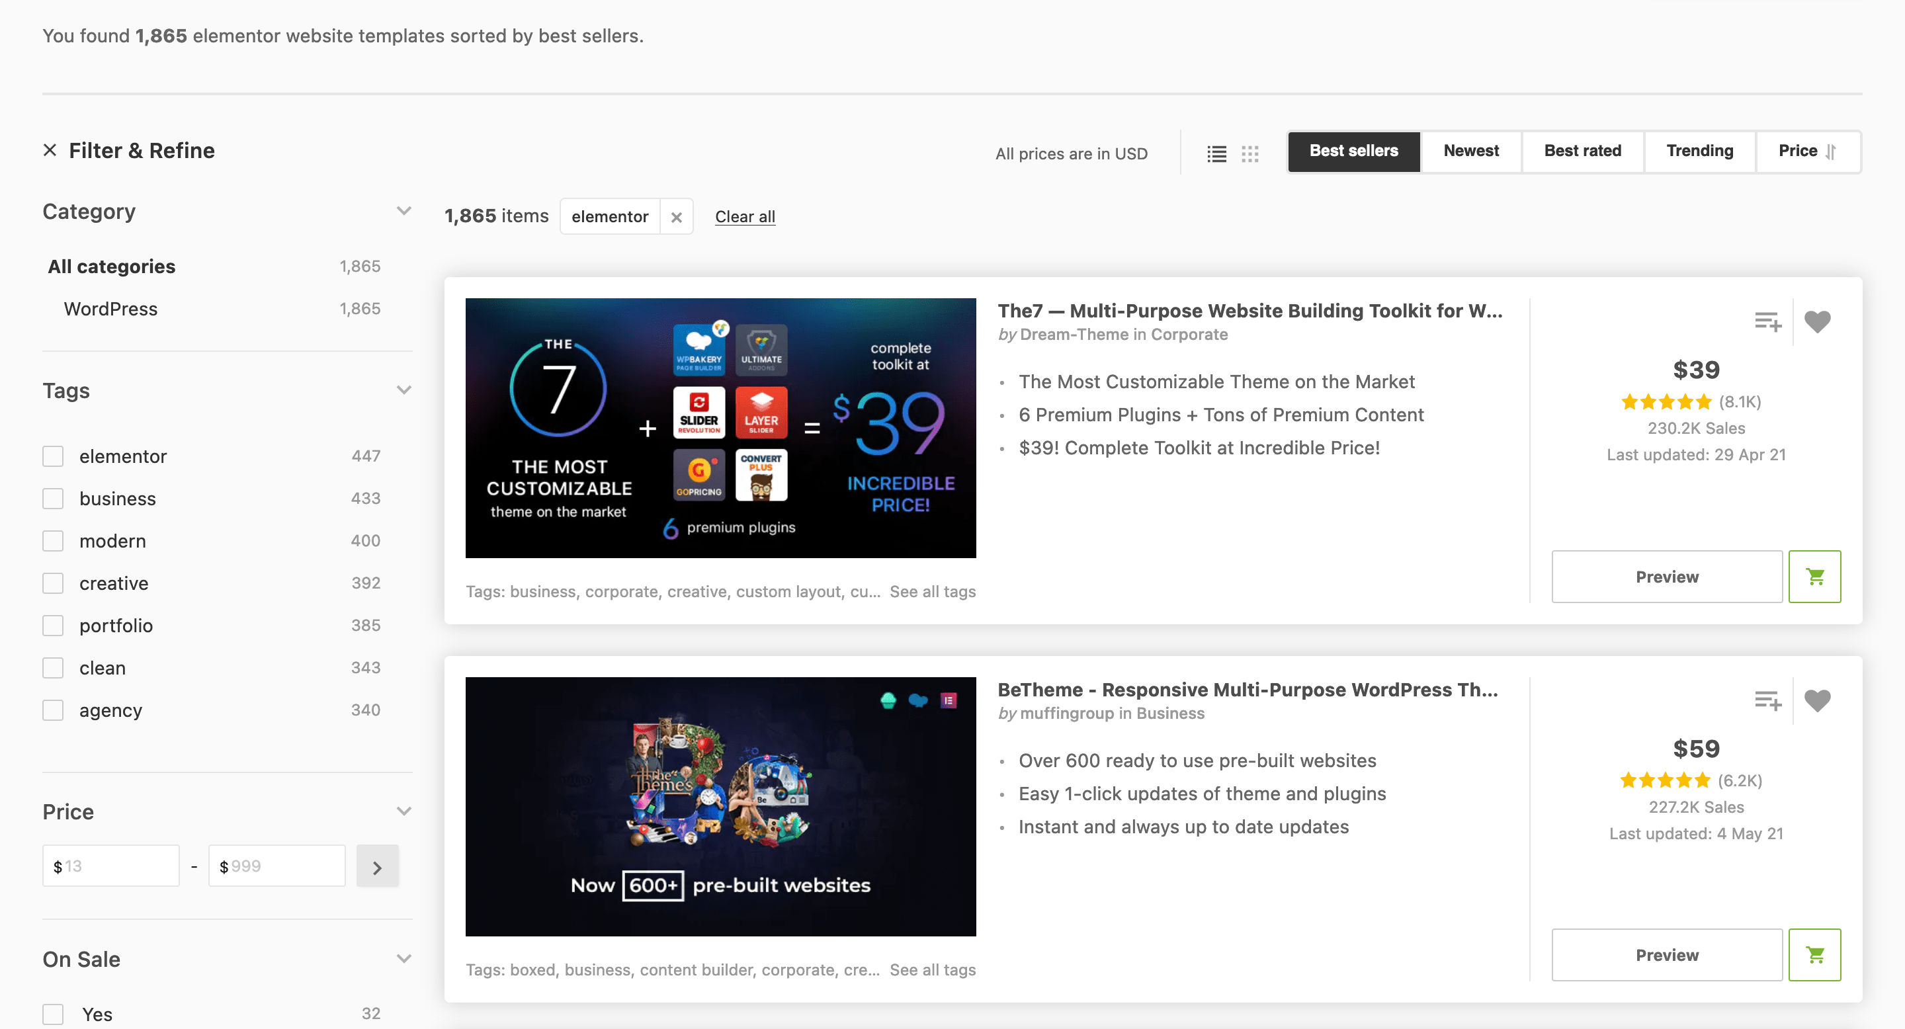Screen dimensions: 1905x1029
Task: Close the Filter & Refine panel
Action: pyautogui.click(x=50, y=150)
